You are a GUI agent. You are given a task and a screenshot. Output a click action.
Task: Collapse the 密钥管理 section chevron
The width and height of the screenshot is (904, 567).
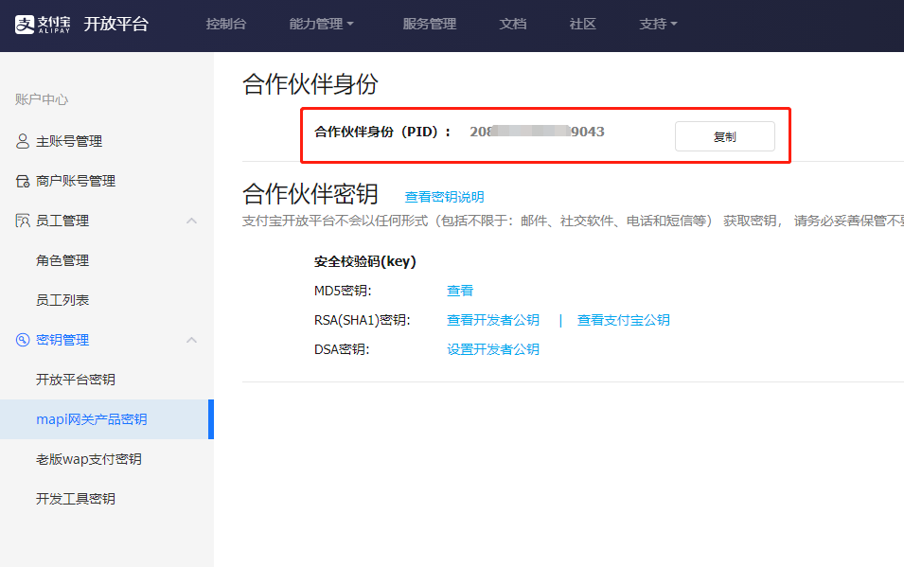pyautogui.click(x=191, y=340)
